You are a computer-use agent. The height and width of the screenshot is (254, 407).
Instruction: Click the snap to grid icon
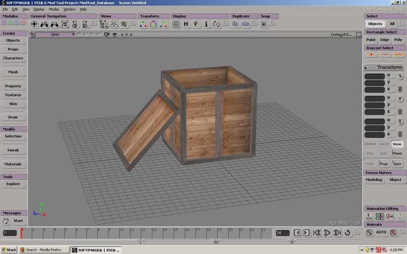[264, 24]
